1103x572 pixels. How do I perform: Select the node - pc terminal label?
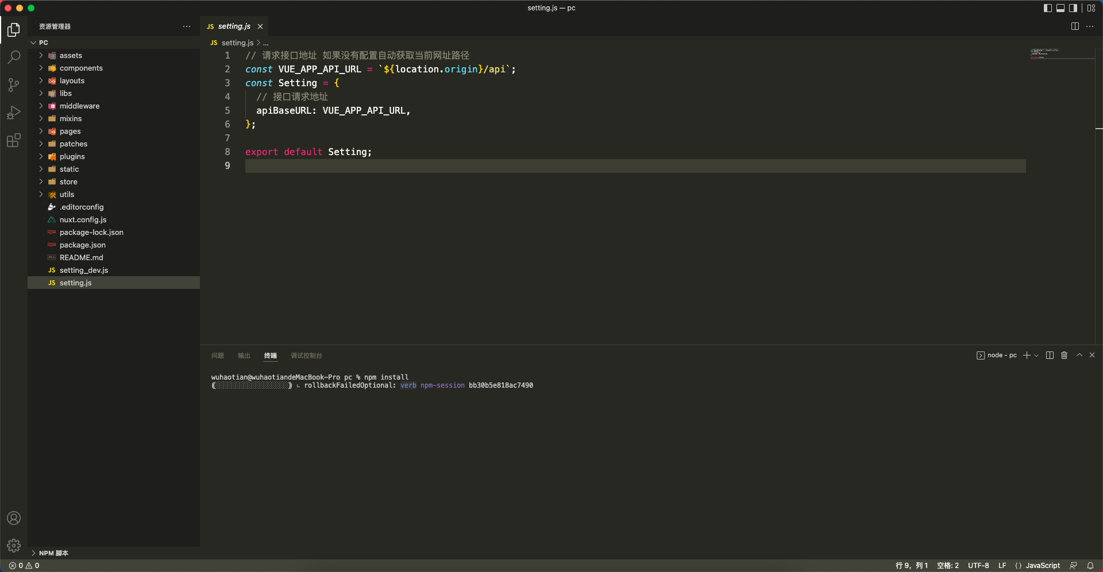997,355
